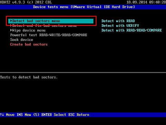
Task: Expand the arrow beside Detect bad sectors menu
Action: pos(11,21)
